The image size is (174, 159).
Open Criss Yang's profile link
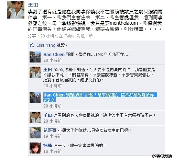(x=46, y=45)
